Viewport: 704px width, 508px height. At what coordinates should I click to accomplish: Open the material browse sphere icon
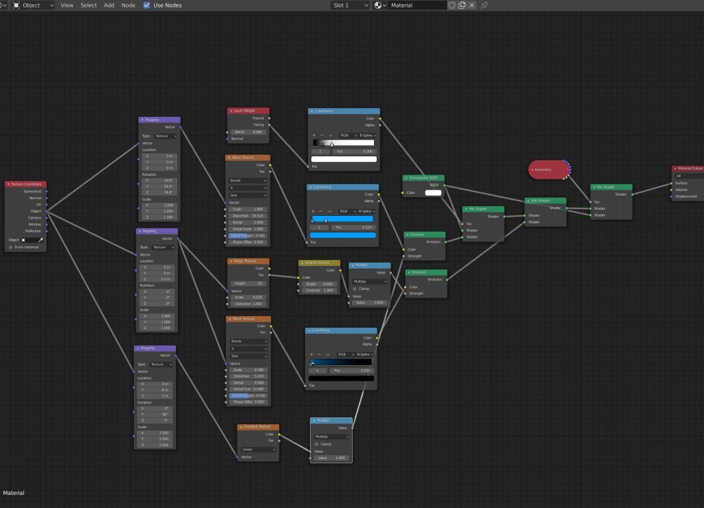[379, 5]
